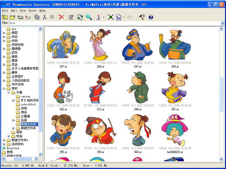Expand the 玩具 folder node
This screenshot has height=169, width=226.
click(14, 120)
